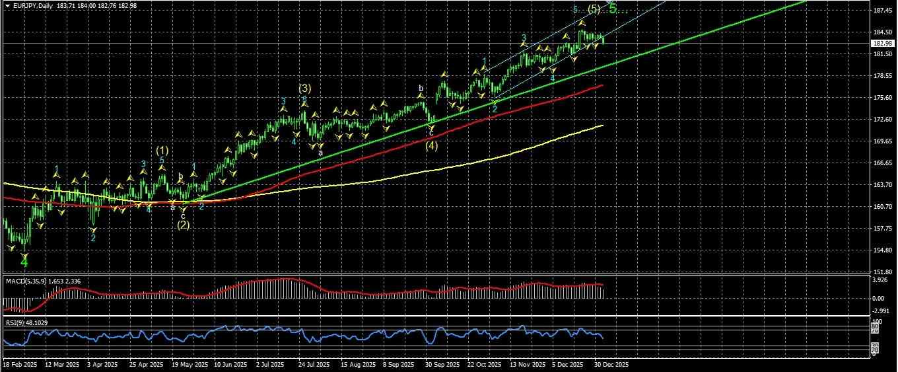Click the current price tag 182.98
The image size is (898, 372).
[883, 44]
